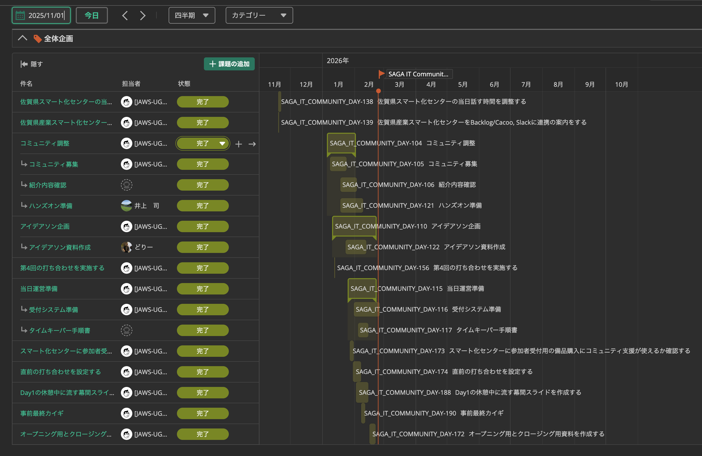
Task: Hide the issue list panel with 隠す
Action: [32, 64]
